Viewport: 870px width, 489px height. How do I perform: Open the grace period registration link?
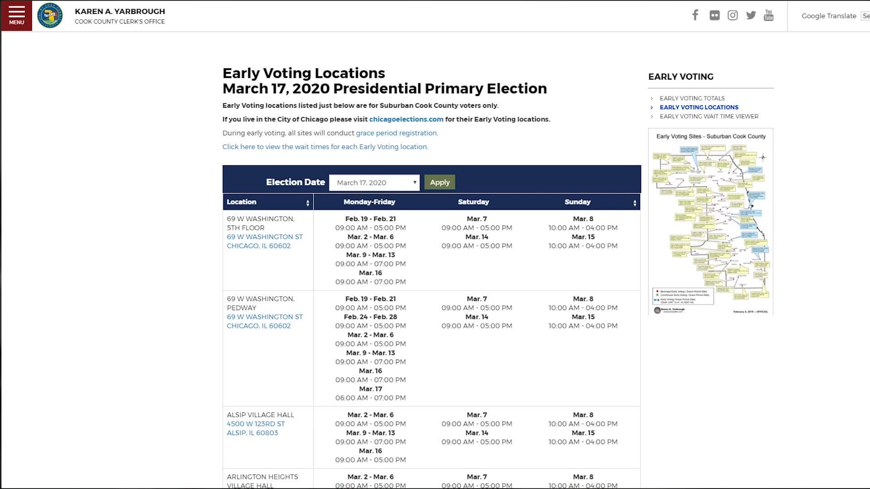click(396, 133)
